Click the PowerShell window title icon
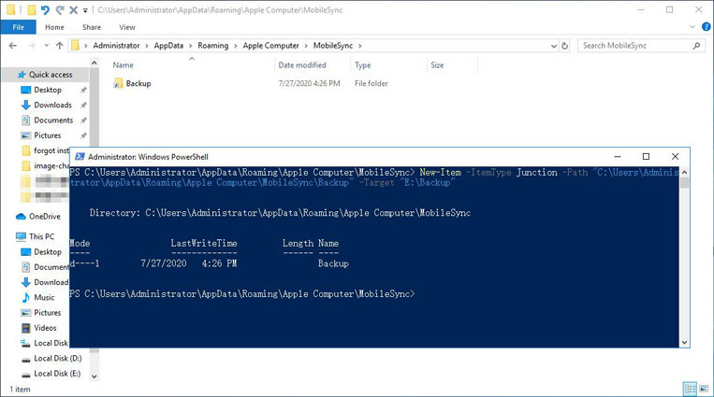 80,157
